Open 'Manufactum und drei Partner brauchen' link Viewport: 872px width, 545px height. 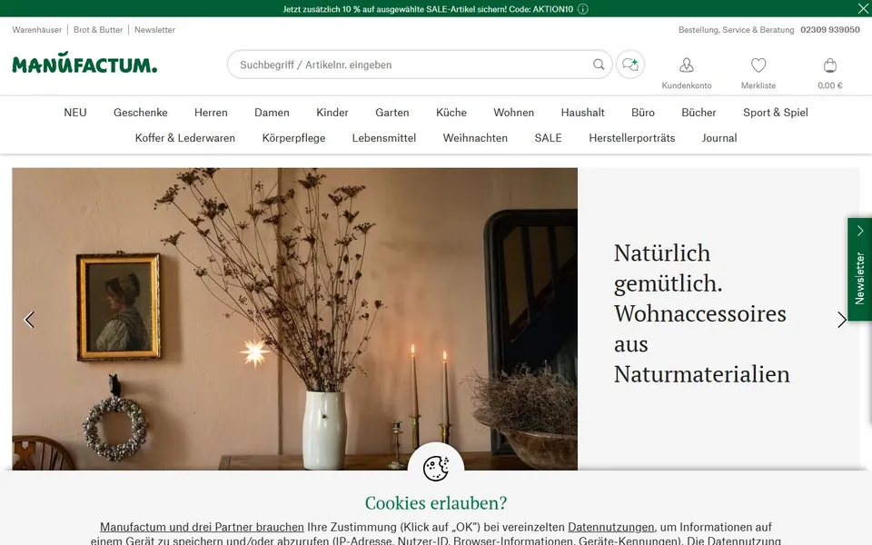(x=202, y=527)
